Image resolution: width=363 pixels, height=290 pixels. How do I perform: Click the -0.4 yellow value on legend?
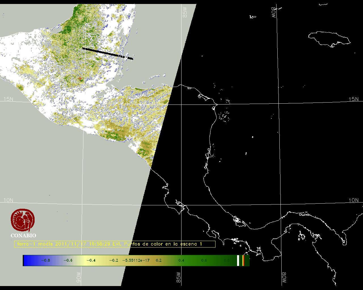point(91,261)
